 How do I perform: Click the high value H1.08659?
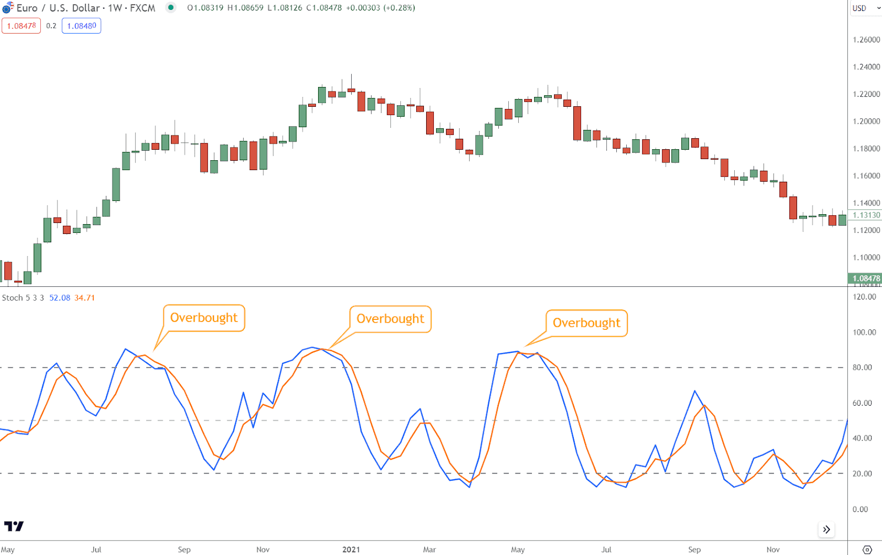pyautogui.click(x=245, y=8)
